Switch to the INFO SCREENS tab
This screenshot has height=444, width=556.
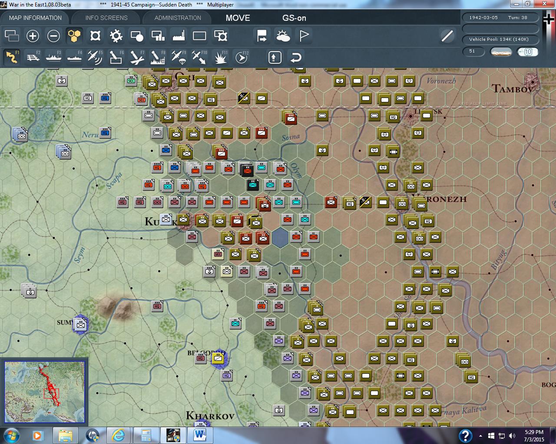pyautogui.click(x=106, y=18)
